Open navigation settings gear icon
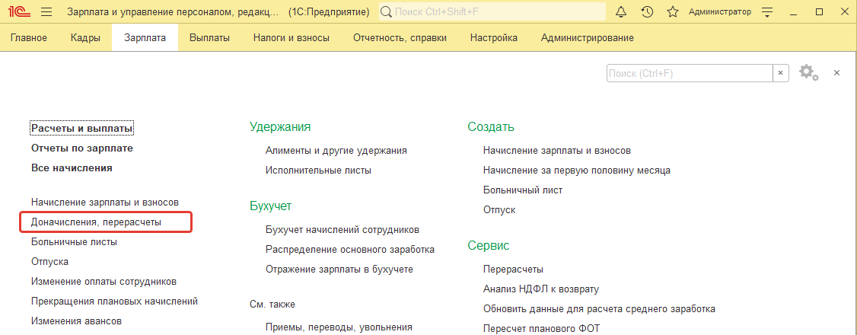The height and width of the screenshot is (335, 857). pos(808,73)
